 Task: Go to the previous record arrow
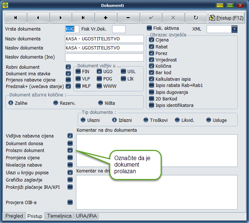(38, 17)
